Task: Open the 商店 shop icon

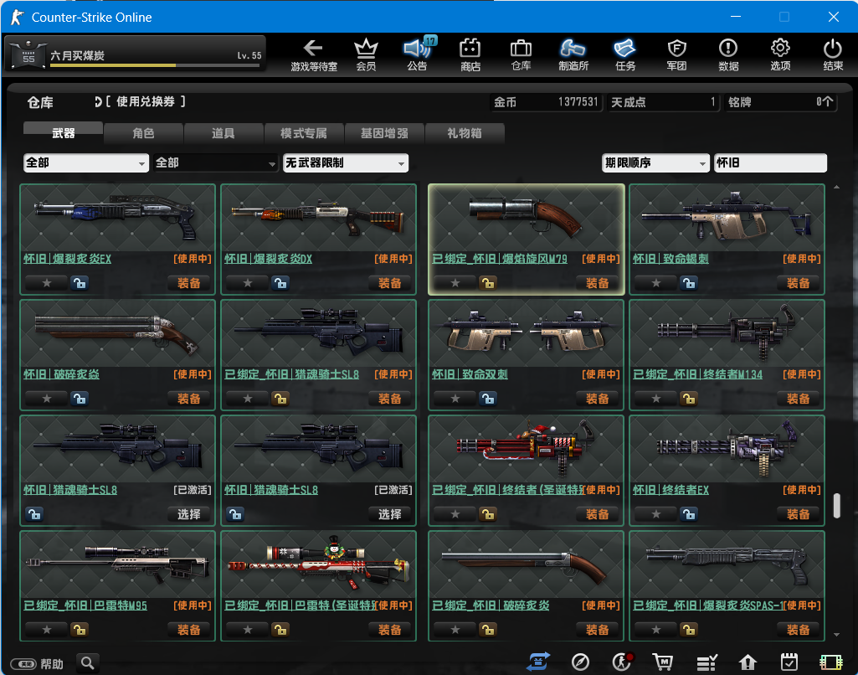Action: point(470,54)
